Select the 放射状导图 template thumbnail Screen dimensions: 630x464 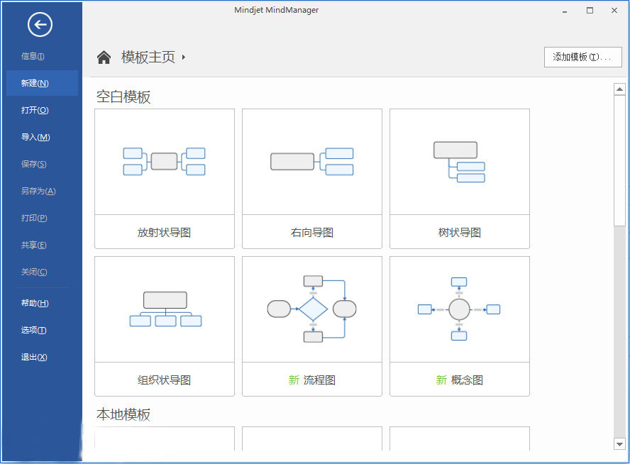(165, 162)
